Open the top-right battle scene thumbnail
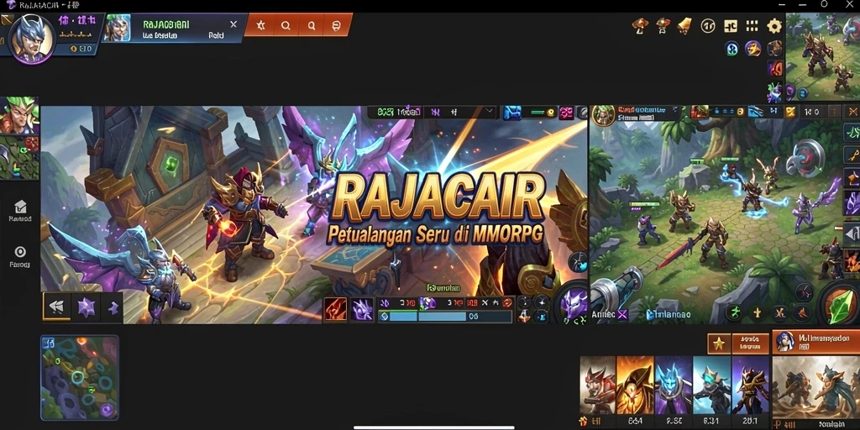The height and width of the screenshot is (430, 860). (x=823, y=56)
